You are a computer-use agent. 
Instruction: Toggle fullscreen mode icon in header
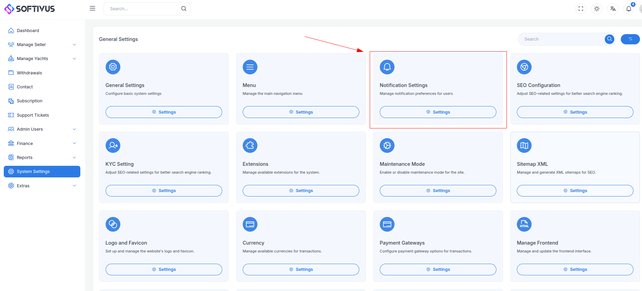(580, 9)
